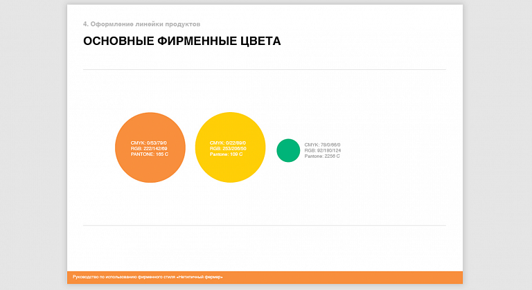This screenshot has height=290, width=532.
Task: Click 'RGB: 222/142/69' in the orange circle
Action: [149, 149]
